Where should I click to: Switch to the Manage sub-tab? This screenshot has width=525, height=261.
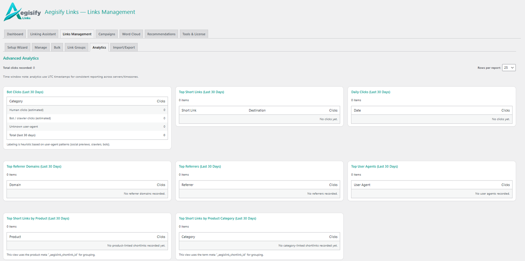pos(41,47)
